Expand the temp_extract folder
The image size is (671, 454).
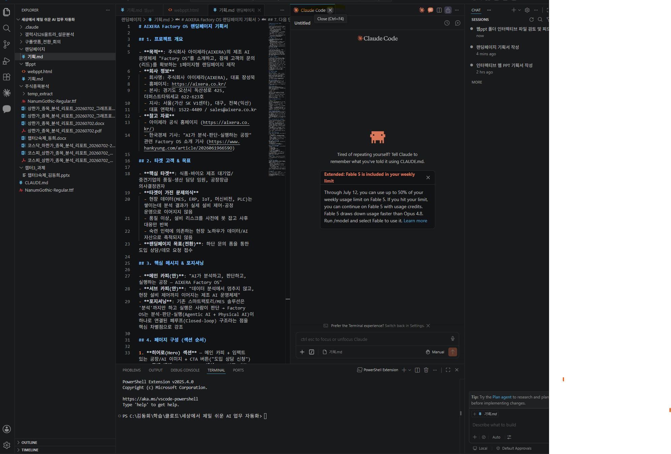pyautogui.click(x=40, y=94)
